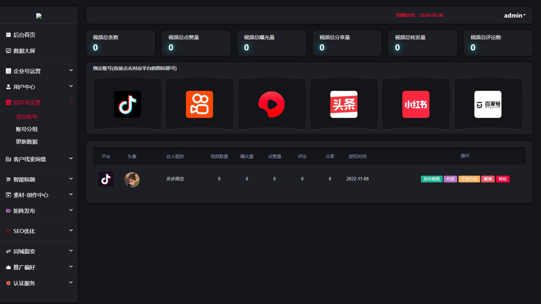This screenshot has height=304, width=541.
Task: Click the 客户线索询盘 folder icon
Action: pos(8,159)
